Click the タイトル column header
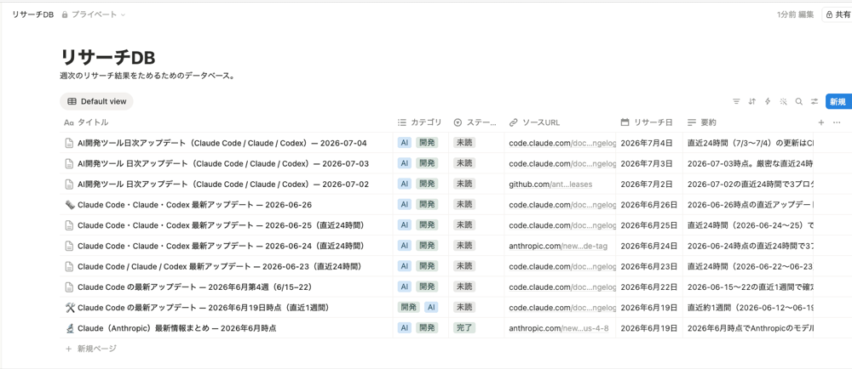This screenshot has width=852, height=369. coord(226,122)
